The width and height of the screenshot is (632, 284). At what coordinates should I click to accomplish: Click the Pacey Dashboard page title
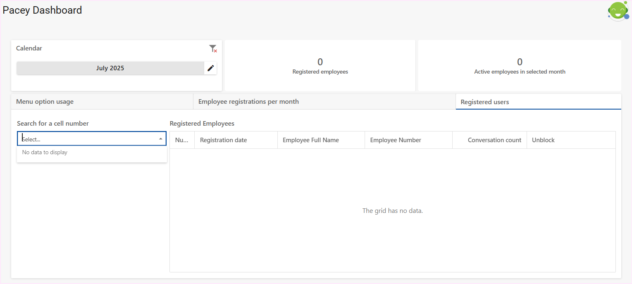tap(43, 10)
